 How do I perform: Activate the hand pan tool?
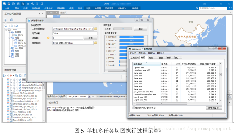pyautogui.click(x=28, y=4)
